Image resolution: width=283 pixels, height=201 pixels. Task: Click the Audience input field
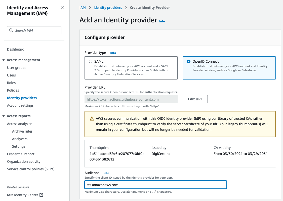tap(155, 185)
